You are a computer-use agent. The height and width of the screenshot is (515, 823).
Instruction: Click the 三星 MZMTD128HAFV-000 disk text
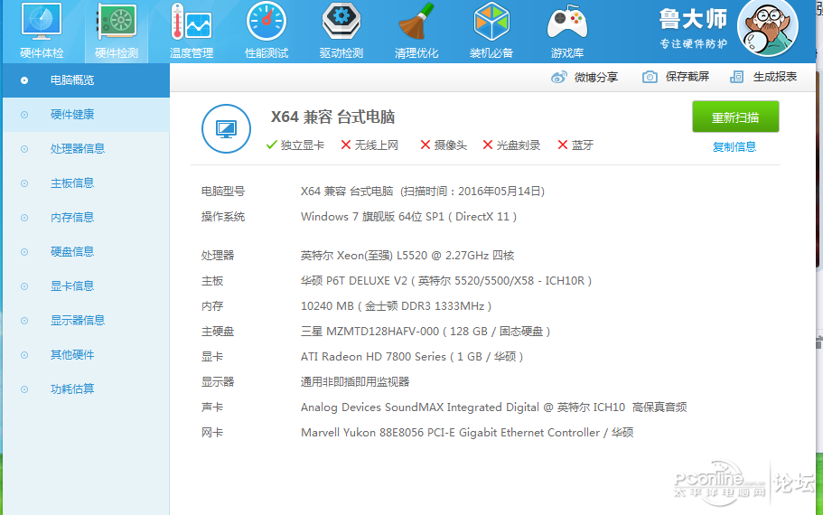(x=426, y=332)
